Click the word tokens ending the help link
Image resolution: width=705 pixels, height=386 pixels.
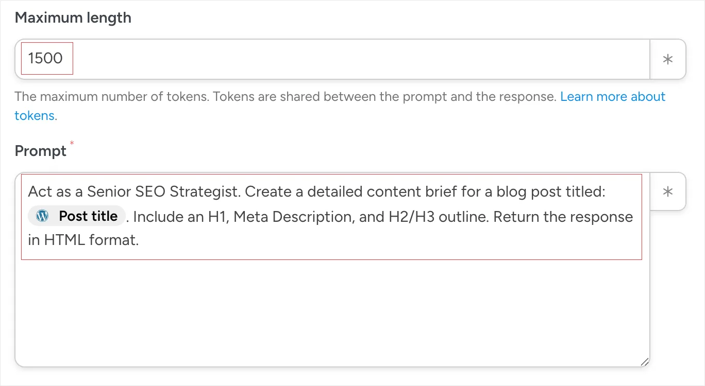pyautogui.click(x=35, y=116)
